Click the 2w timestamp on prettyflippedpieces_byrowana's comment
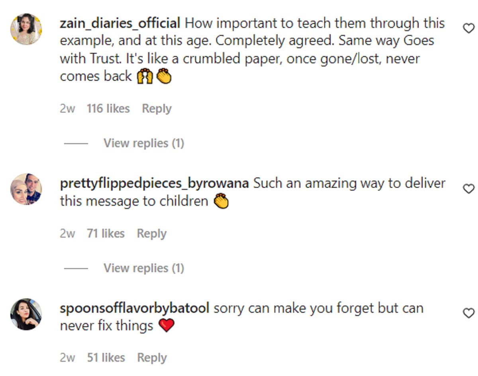 (67, 234)
